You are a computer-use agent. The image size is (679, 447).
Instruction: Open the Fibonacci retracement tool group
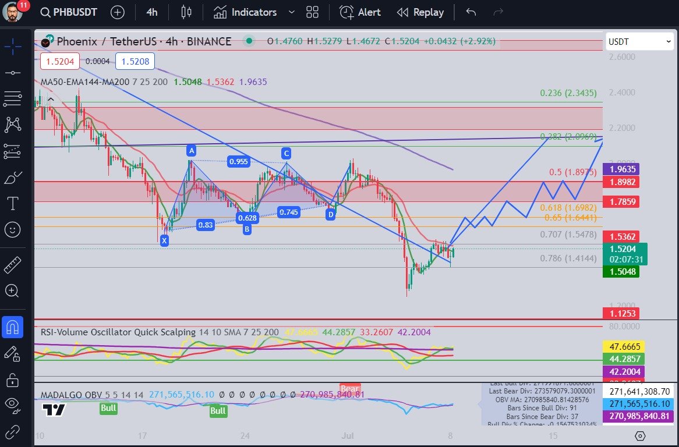coord(13,99)
